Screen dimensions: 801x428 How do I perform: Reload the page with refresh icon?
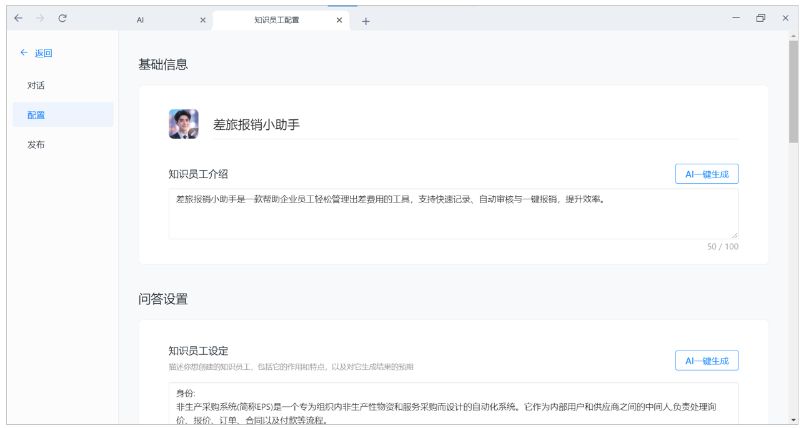pyautogui.click(x=62, y=19)
